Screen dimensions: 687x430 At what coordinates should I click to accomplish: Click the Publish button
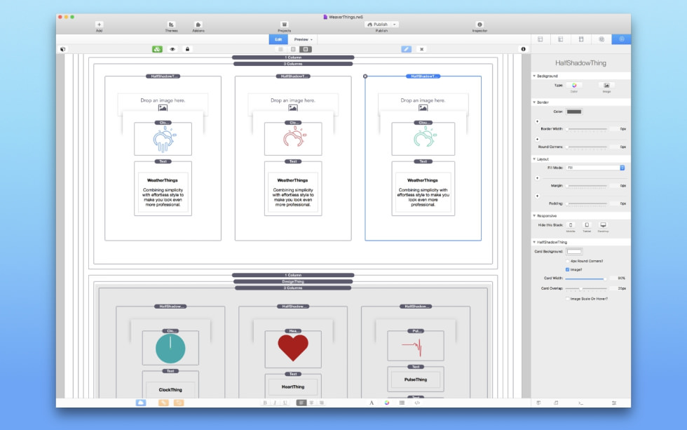378,25
